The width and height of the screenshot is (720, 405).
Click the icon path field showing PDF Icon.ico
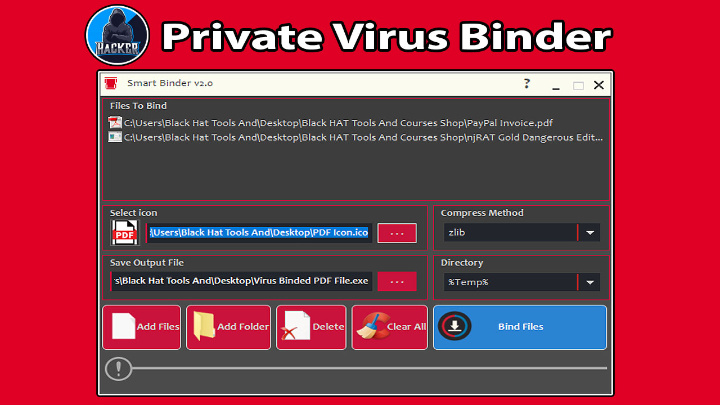click(x=259, y=233)
